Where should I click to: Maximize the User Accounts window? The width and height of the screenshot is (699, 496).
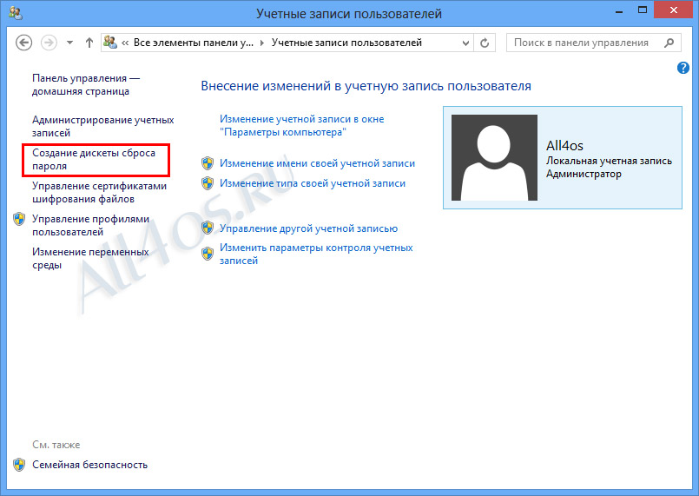tap(643, 10)
